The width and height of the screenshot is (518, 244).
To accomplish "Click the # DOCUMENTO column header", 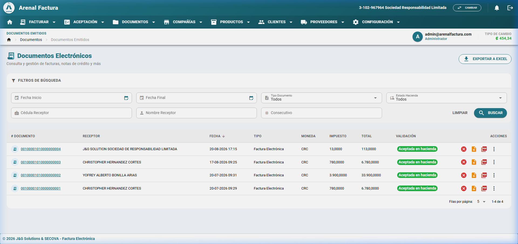I will pos(23,136).
